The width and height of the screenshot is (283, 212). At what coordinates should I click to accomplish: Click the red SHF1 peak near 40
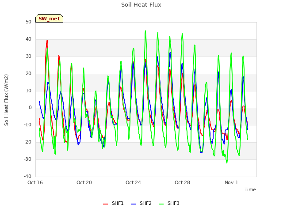pyautogui.click(x=47, y=40)
